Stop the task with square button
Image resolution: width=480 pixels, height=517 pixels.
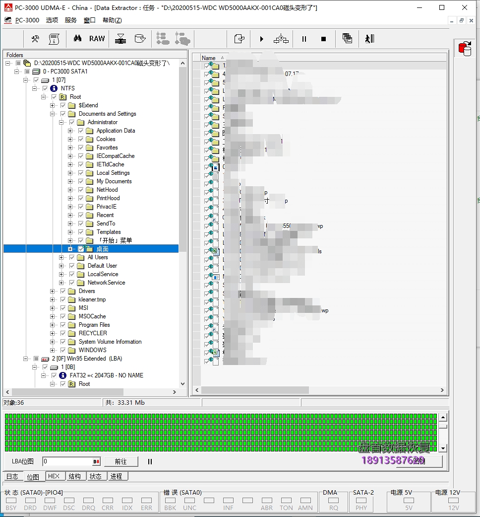(323, 39)
